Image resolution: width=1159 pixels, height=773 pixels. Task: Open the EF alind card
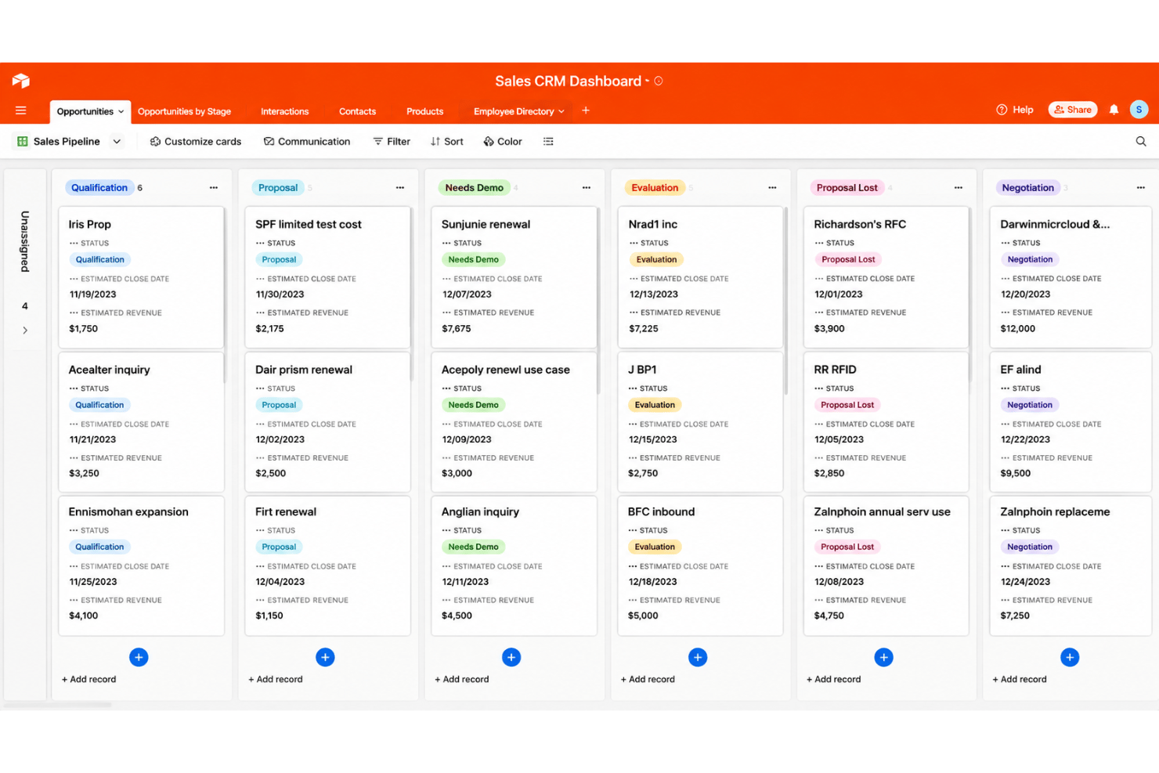pyautogui.click(x=1071, y=422)
